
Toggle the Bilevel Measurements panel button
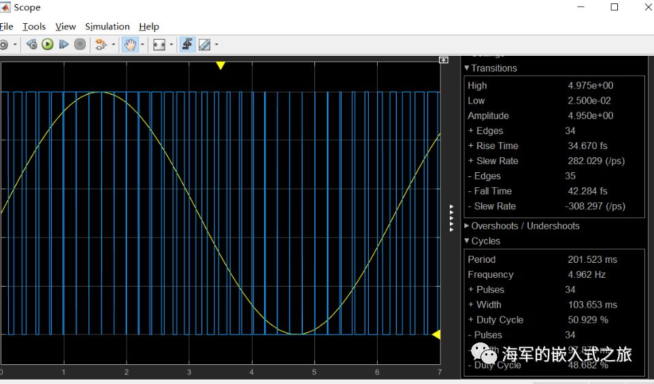coord(187,44)
